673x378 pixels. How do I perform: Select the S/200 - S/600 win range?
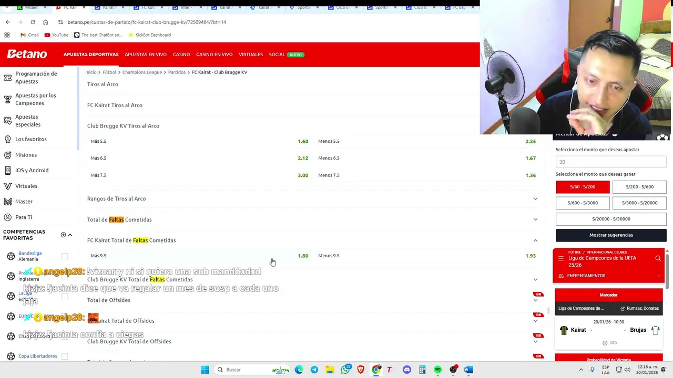pyautogui.click(x=639, y=187)
